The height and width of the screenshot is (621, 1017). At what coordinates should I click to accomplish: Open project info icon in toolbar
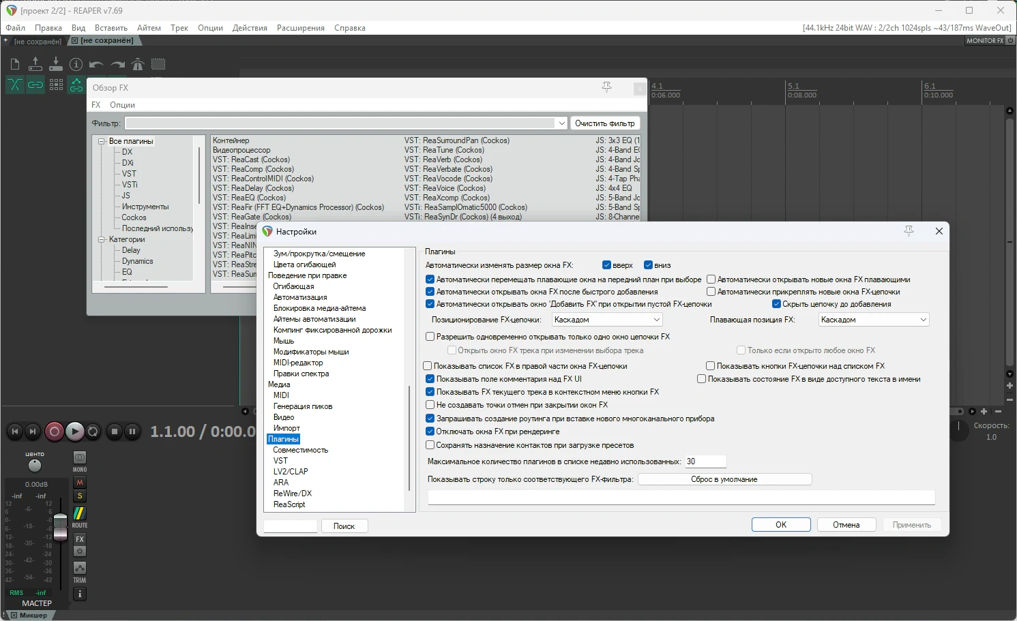tap(76, 65)
